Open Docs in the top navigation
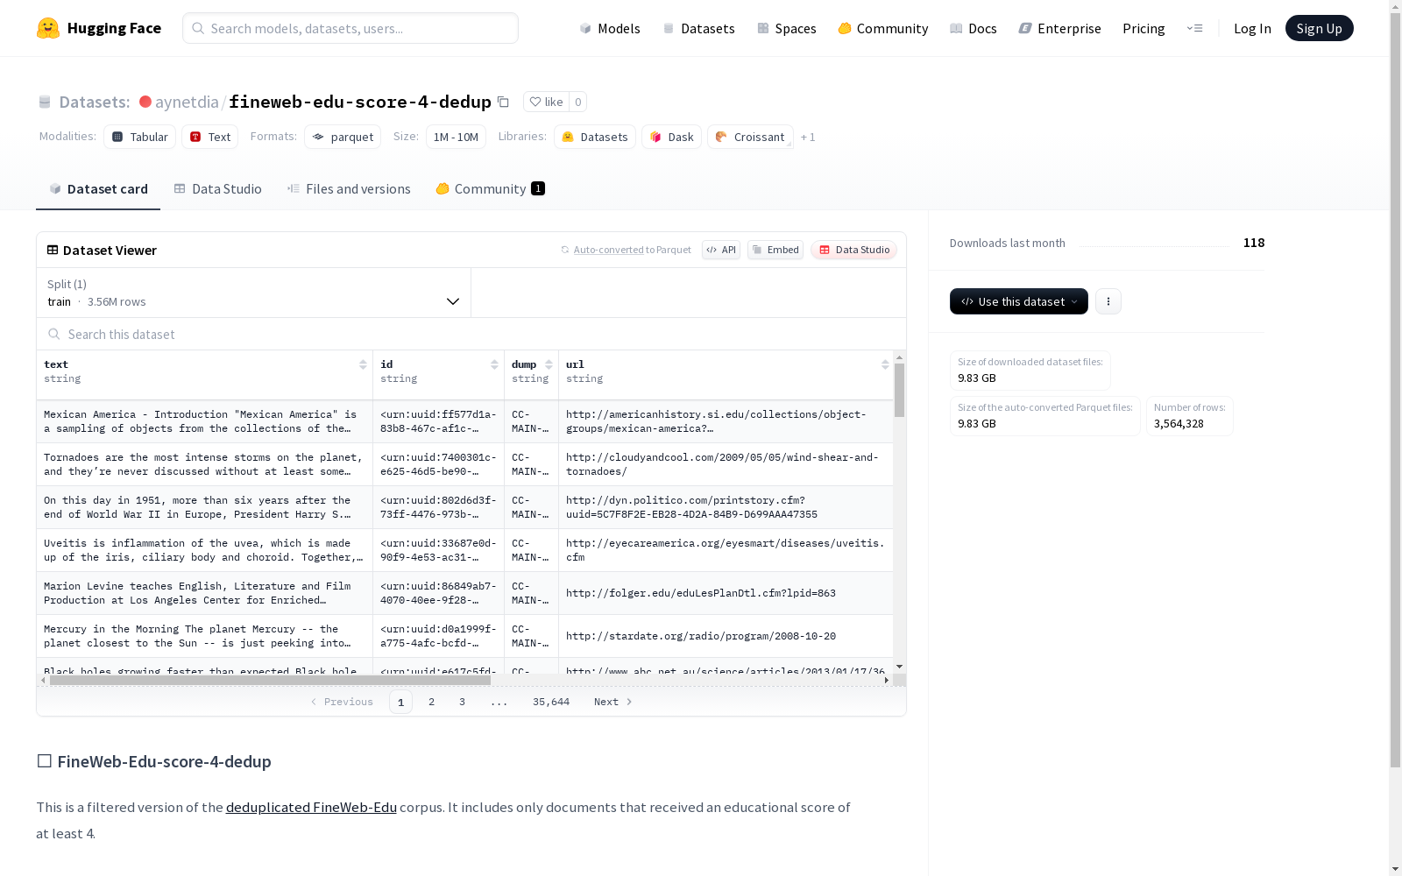This screenshot has height=876, width=1402. pos(974,29)
